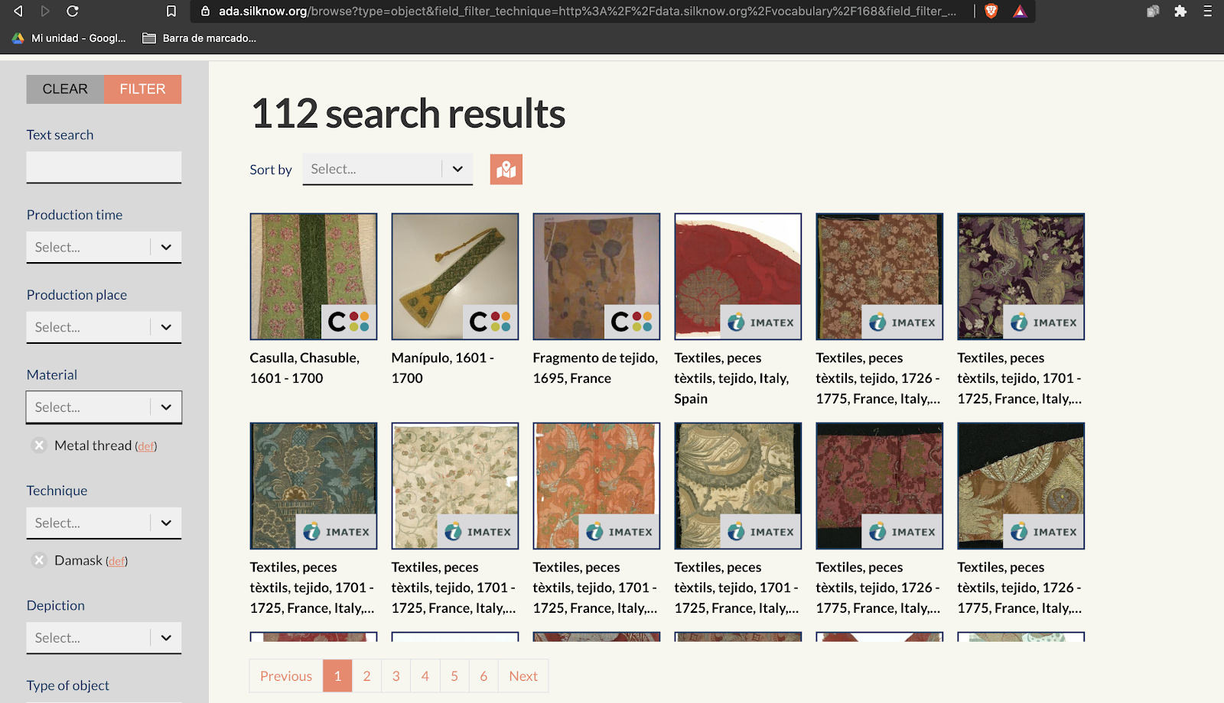Bookmark this page with the bookmark icon
The width and height of the screenshot is (1224, 703).
(x=171, y=11)
